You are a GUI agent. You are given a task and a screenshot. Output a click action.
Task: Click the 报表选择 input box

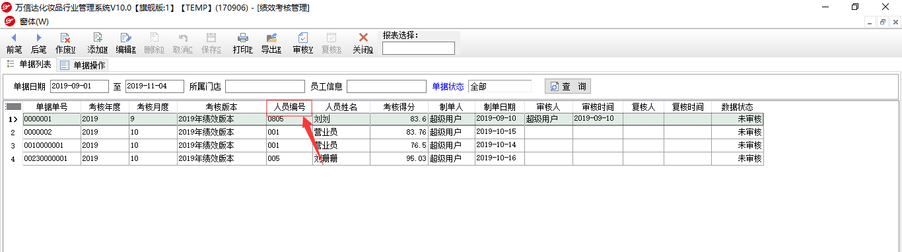pyautogui.click(x=419, y=48)
